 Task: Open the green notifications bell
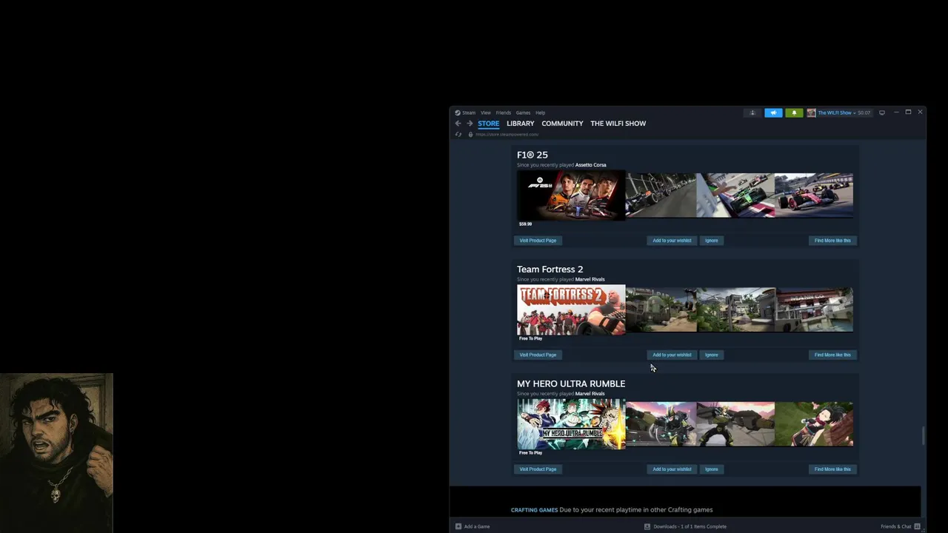click(x=794, y=113)
